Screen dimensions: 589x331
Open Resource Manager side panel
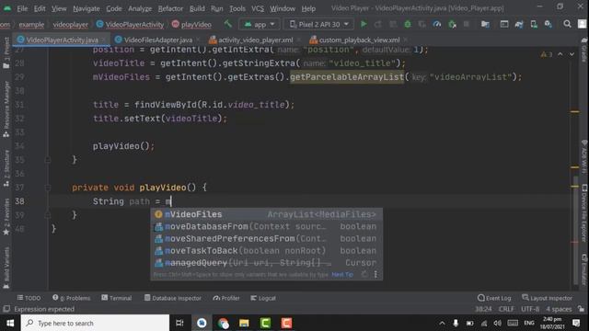(x=6, y=108)
